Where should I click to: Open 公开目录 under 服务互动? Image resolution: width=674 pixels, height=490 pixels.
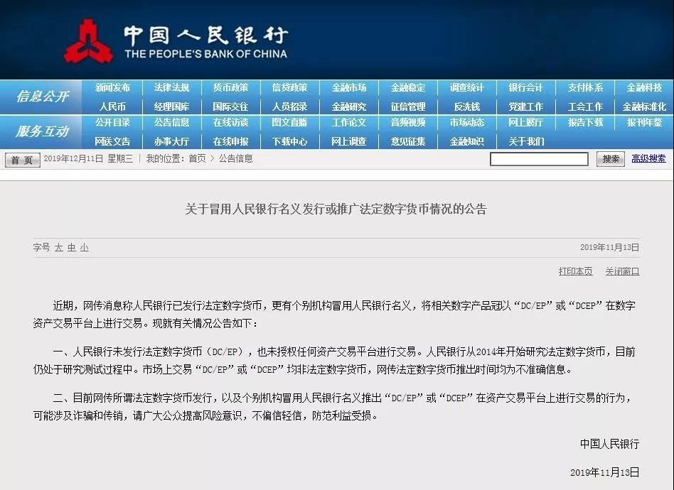pyautogui.click(x=112, y=122)
